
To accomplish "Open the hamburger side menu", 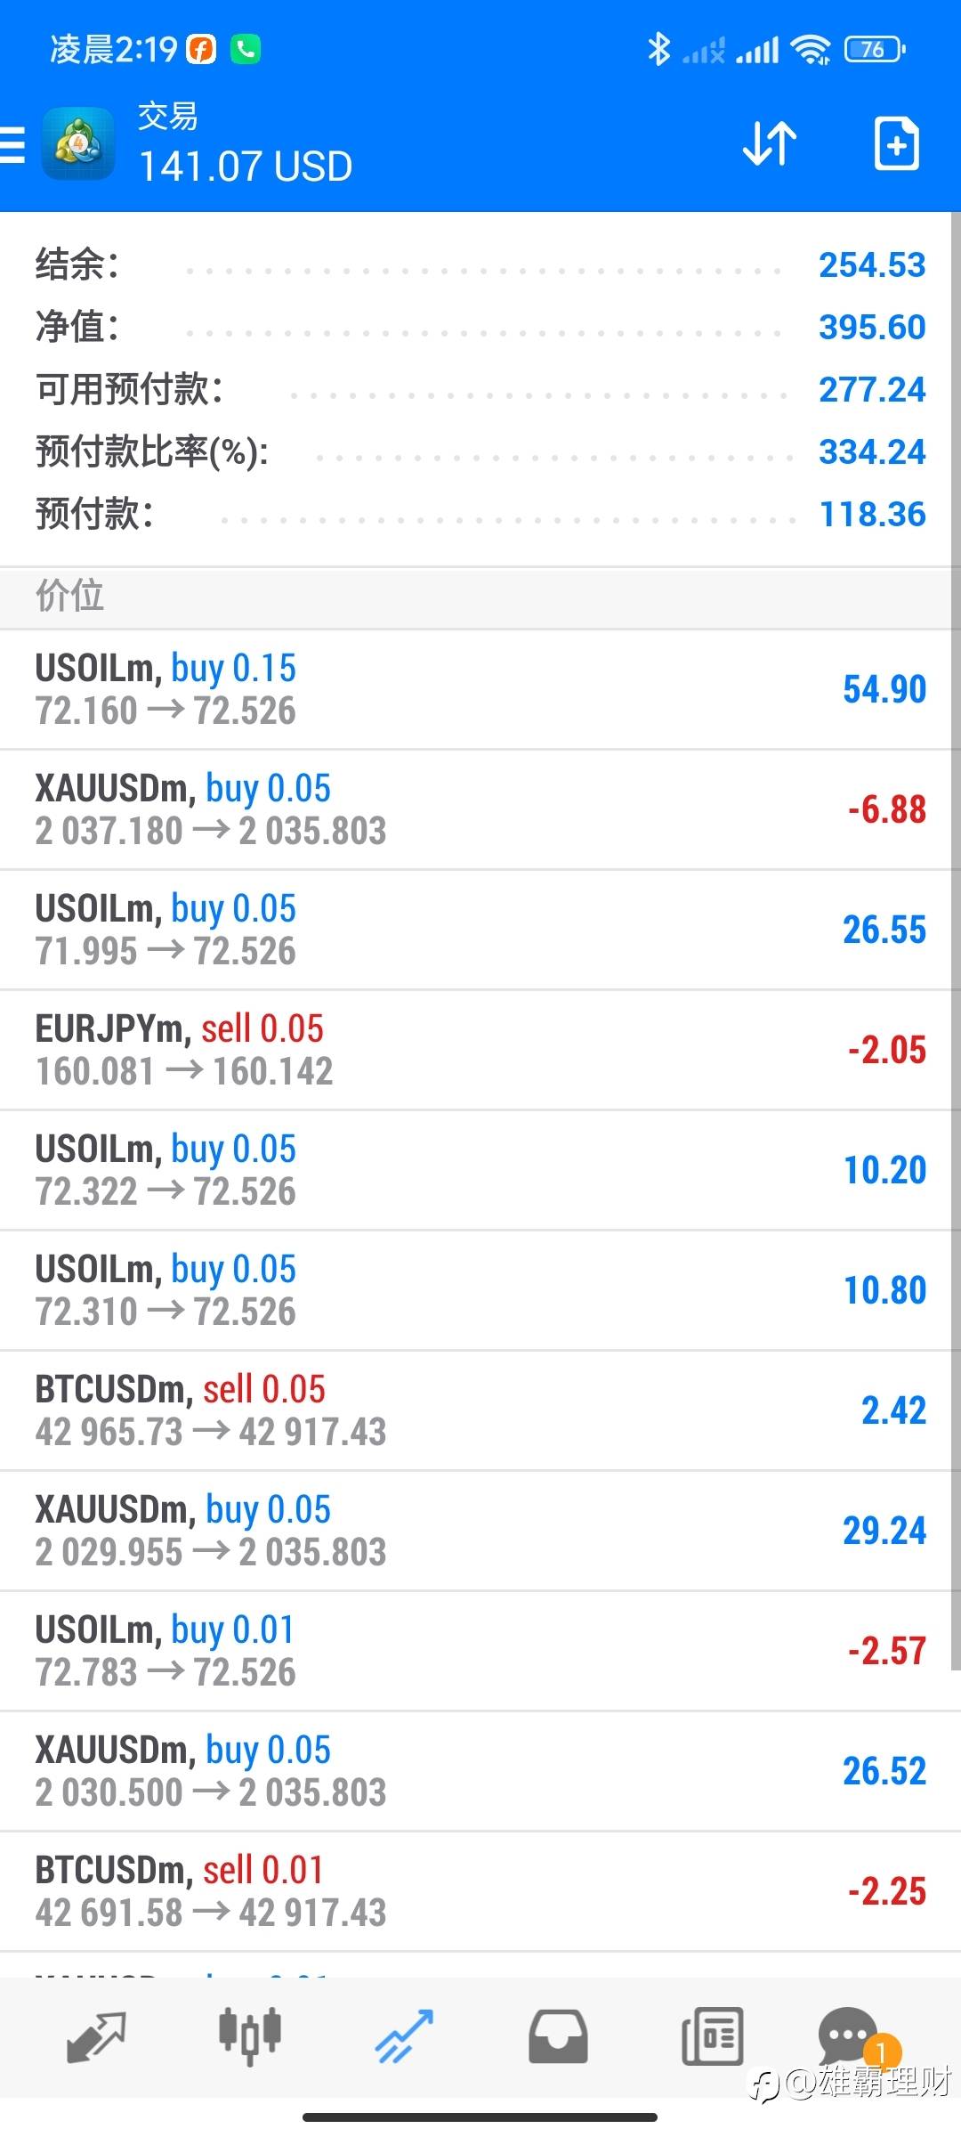I will coord(12,144).
